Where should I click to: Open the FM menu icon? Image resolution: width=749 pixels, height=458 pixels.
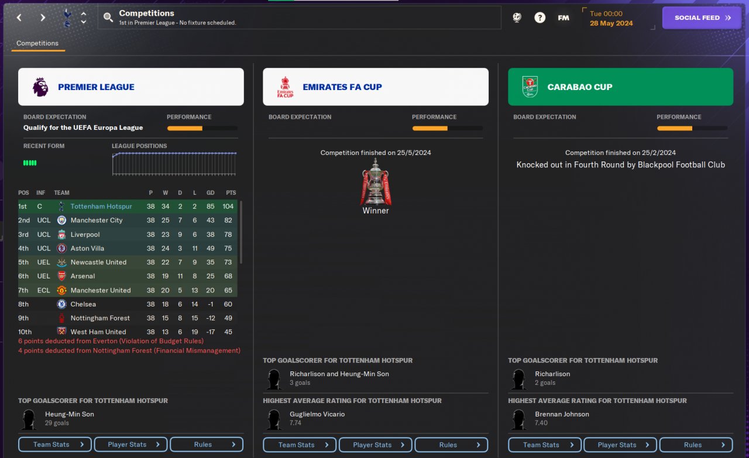(x=564, y=18)
